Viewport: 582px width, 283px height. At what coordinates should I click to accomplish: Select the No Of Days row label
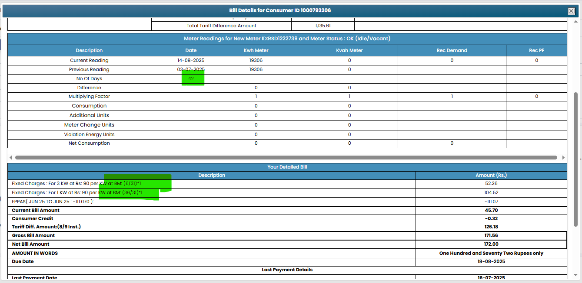89,79
